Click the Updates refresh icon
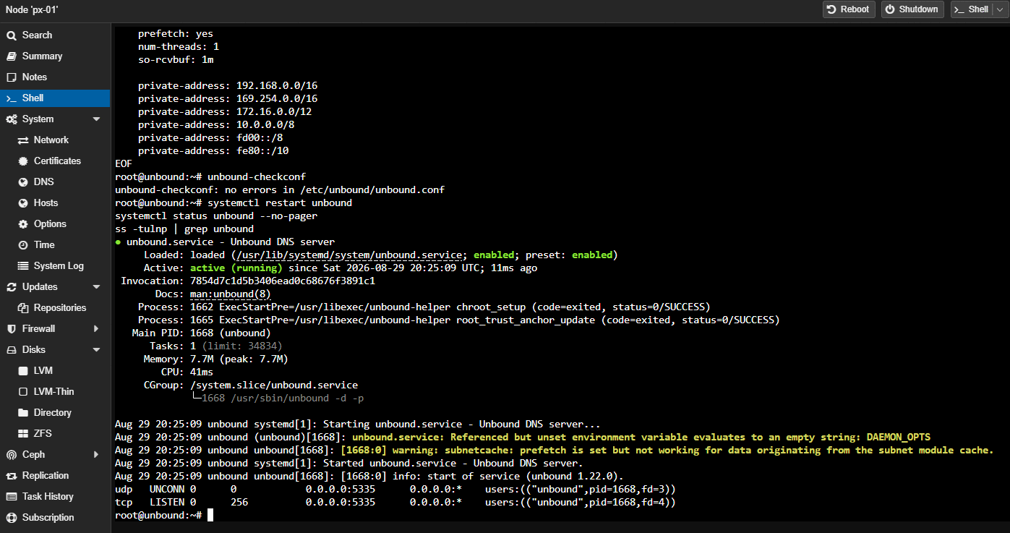Screen dimensions: 1010x533 (x=11, y=286)
